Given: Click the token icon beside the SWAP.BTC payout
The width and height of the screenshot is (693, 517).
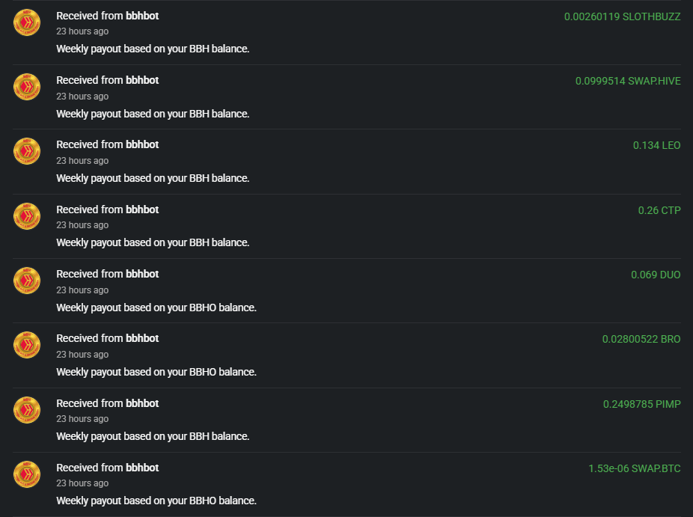Looking at the screenshot, I should tap(27, 474).
